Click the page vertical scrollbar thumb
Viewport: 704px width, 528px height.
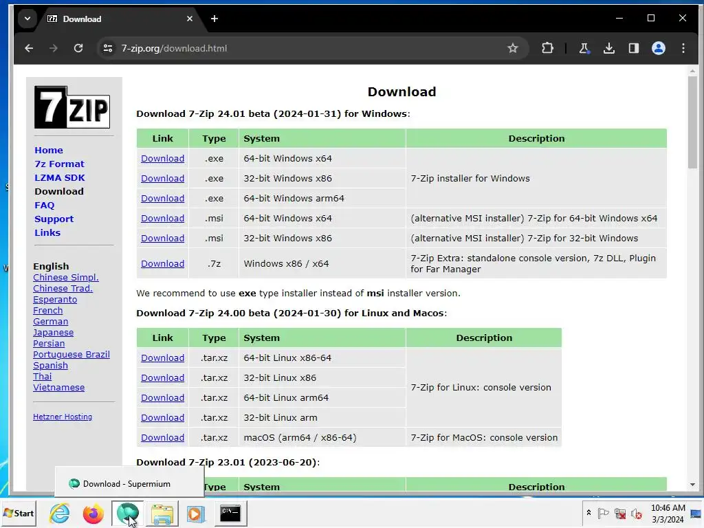tap(692, 122)
